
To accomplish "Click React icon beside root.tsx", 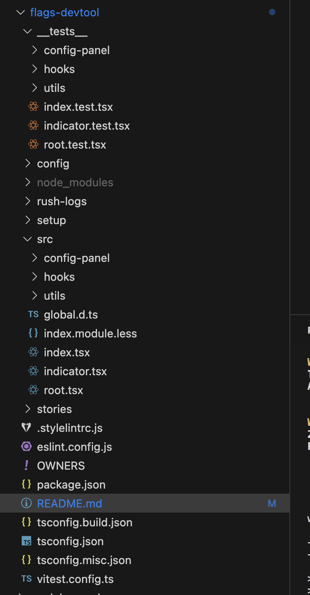I will (33, 390).
